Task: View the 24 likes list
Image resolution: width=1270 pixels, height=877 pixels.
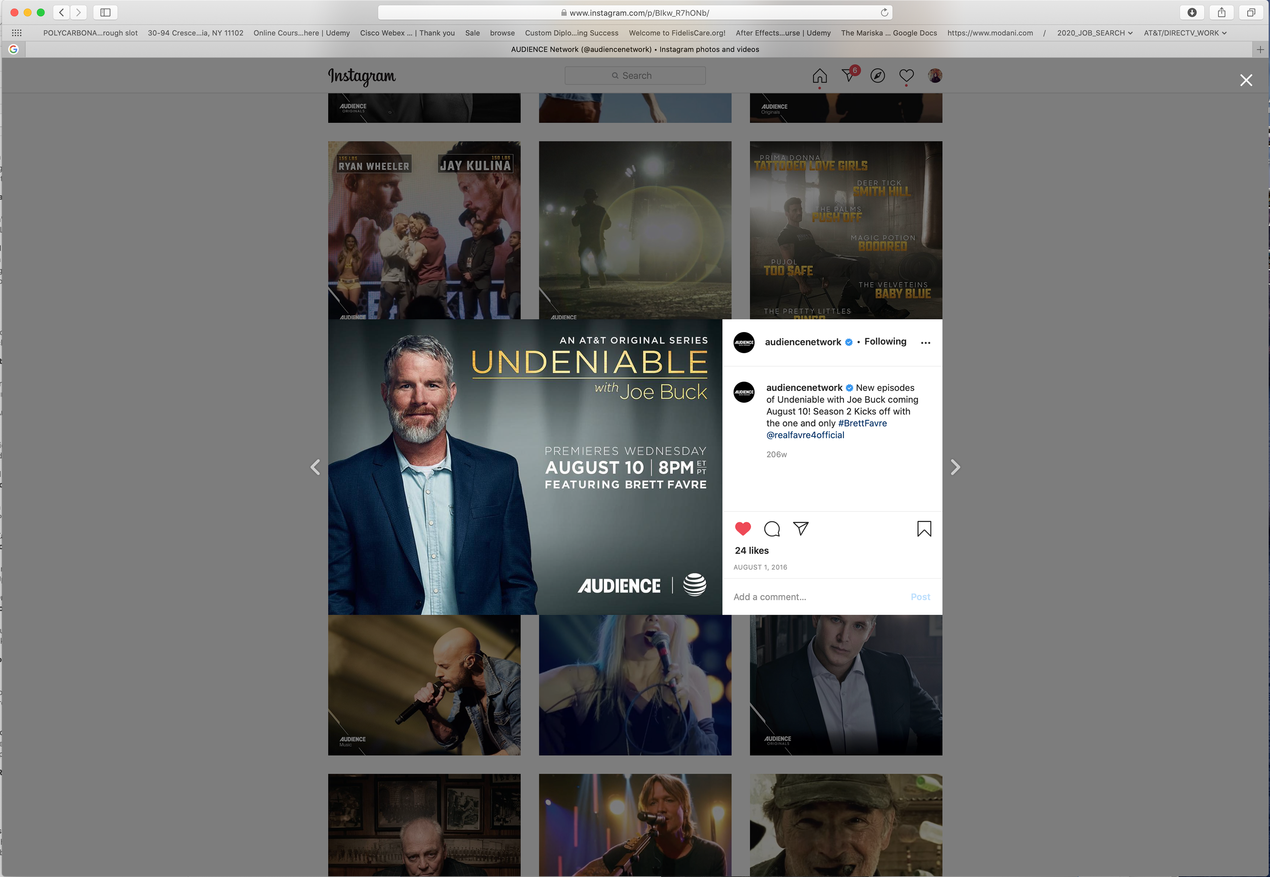Action: coord(751,551)
